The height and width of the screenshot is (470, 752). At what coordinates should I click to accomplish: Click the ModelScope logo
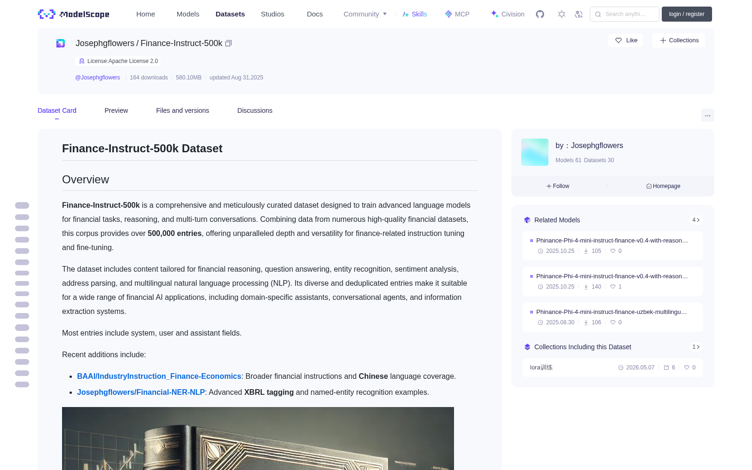coord(74,14)
